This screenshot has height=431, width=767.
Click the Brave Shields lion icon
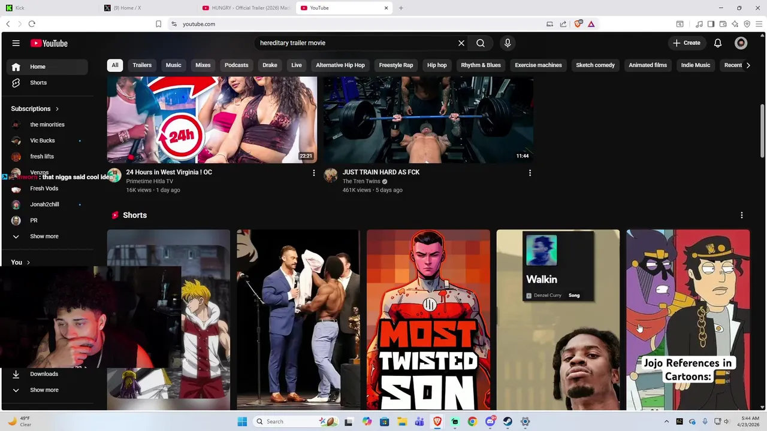coord(578,24)
